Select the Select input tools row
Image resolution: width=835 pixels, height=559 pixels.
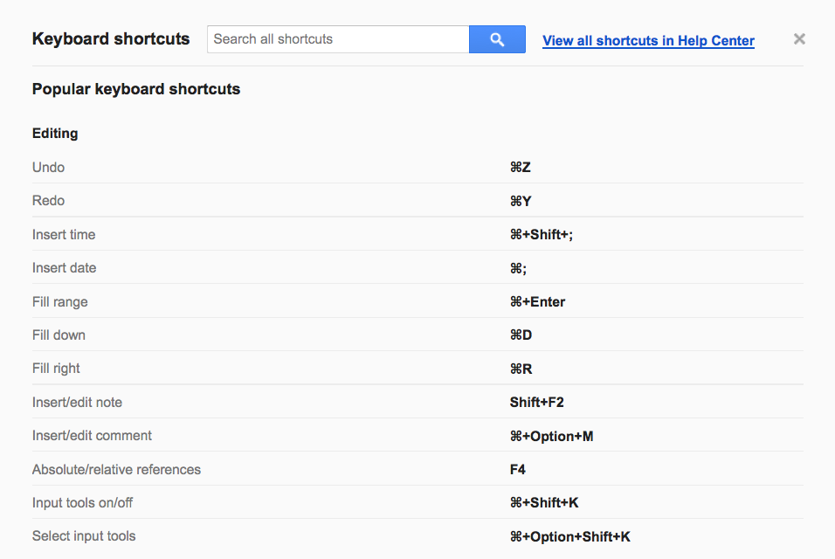coord(84,536)
